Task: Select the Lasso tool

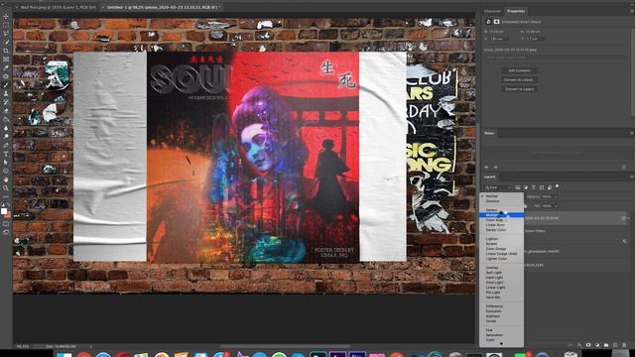Action: coord(6,34)
